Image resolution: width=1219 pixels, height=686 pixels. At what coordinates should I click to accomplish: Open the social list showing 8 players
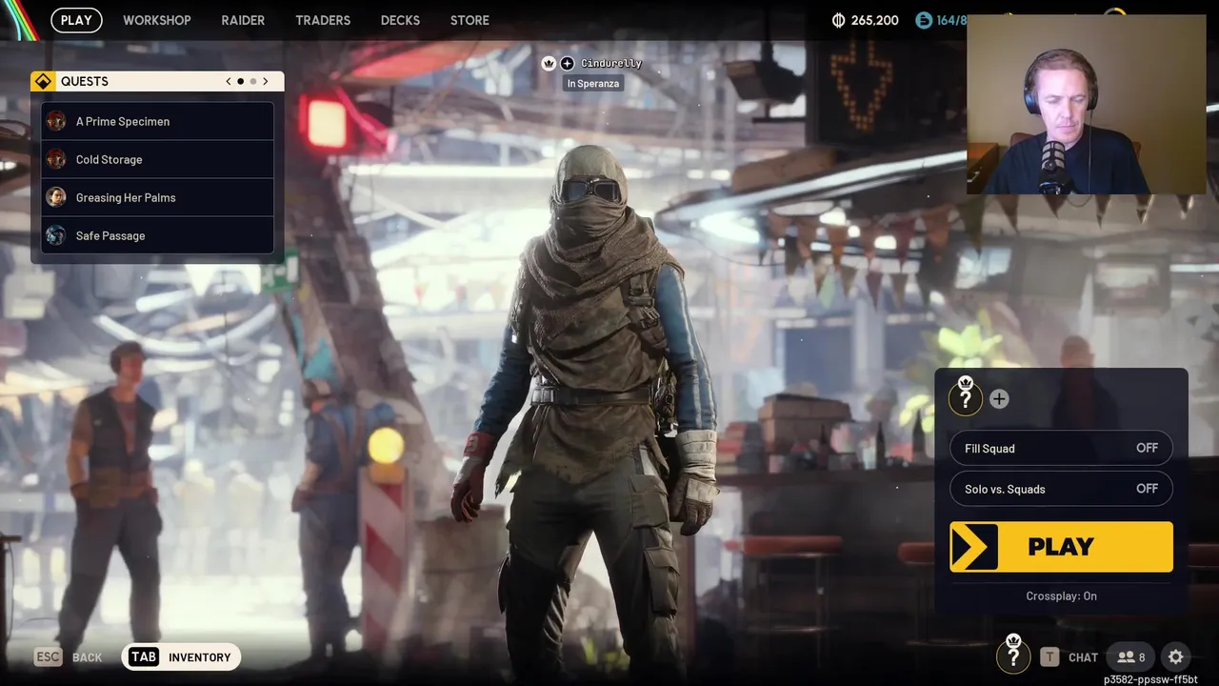pos(1130,657)
